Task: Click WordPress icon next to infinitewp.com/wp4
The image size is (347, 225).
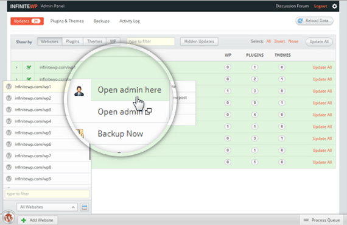Action: 9,121
